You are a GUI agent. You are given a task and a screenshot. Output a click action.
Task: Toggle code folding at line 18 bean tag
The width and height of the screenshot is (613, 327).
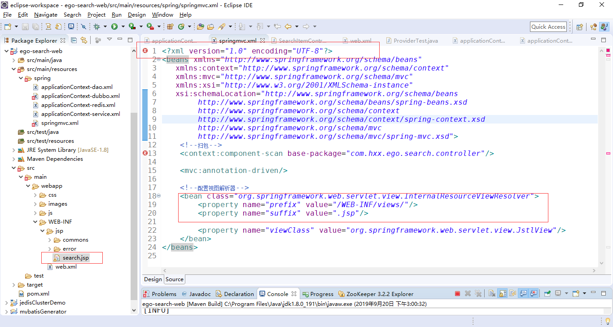tap(159, 196)
